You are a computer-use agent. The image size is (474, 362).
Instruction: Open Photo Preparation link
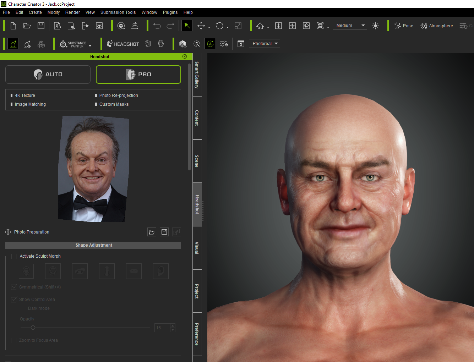[x=32, y=232]
